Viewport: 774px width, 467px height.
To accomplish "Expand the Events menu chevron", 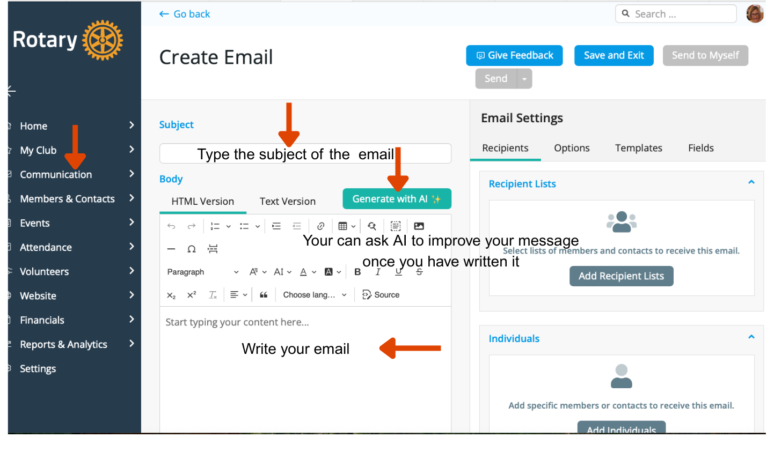I will click(132, 222).
